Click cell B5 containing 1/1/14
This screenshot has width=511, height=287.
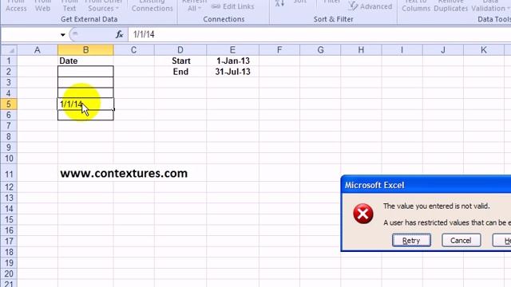coord(85,104)
